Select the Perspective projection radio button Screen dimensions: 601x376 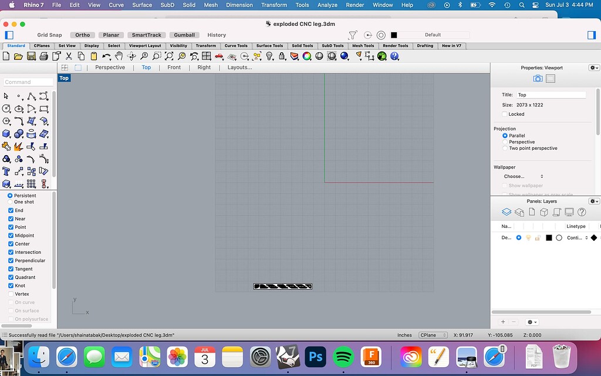(505, 142)
